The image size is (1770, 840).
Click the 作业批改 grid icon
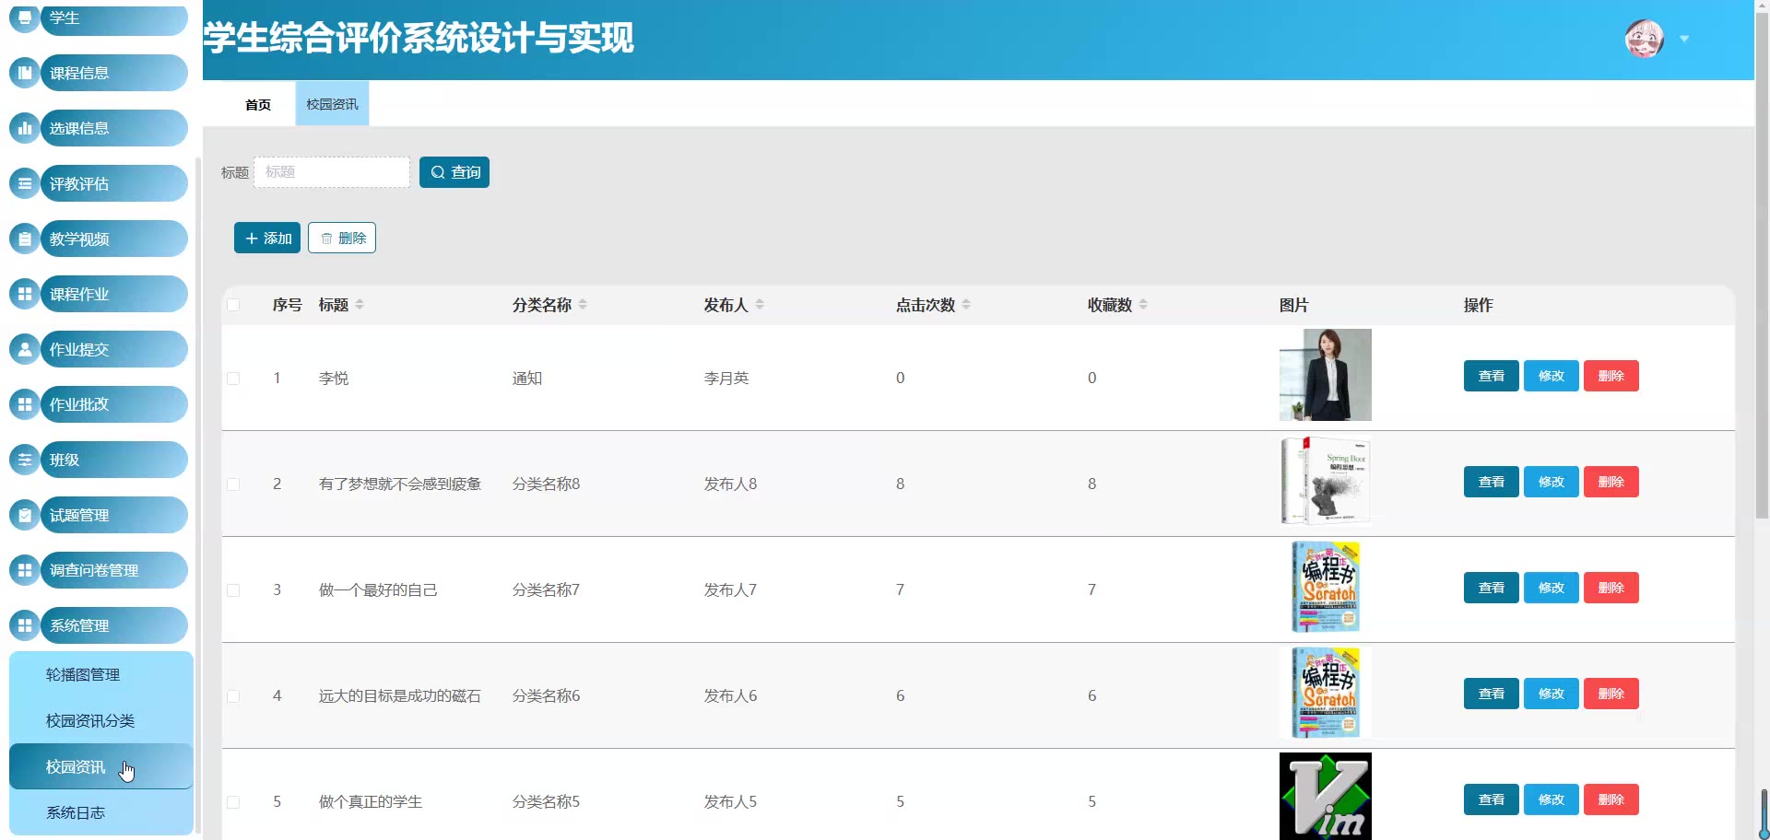(25, 404)
